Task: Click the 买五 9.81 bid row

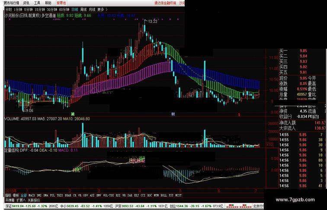Action: [x=293, y=72]
